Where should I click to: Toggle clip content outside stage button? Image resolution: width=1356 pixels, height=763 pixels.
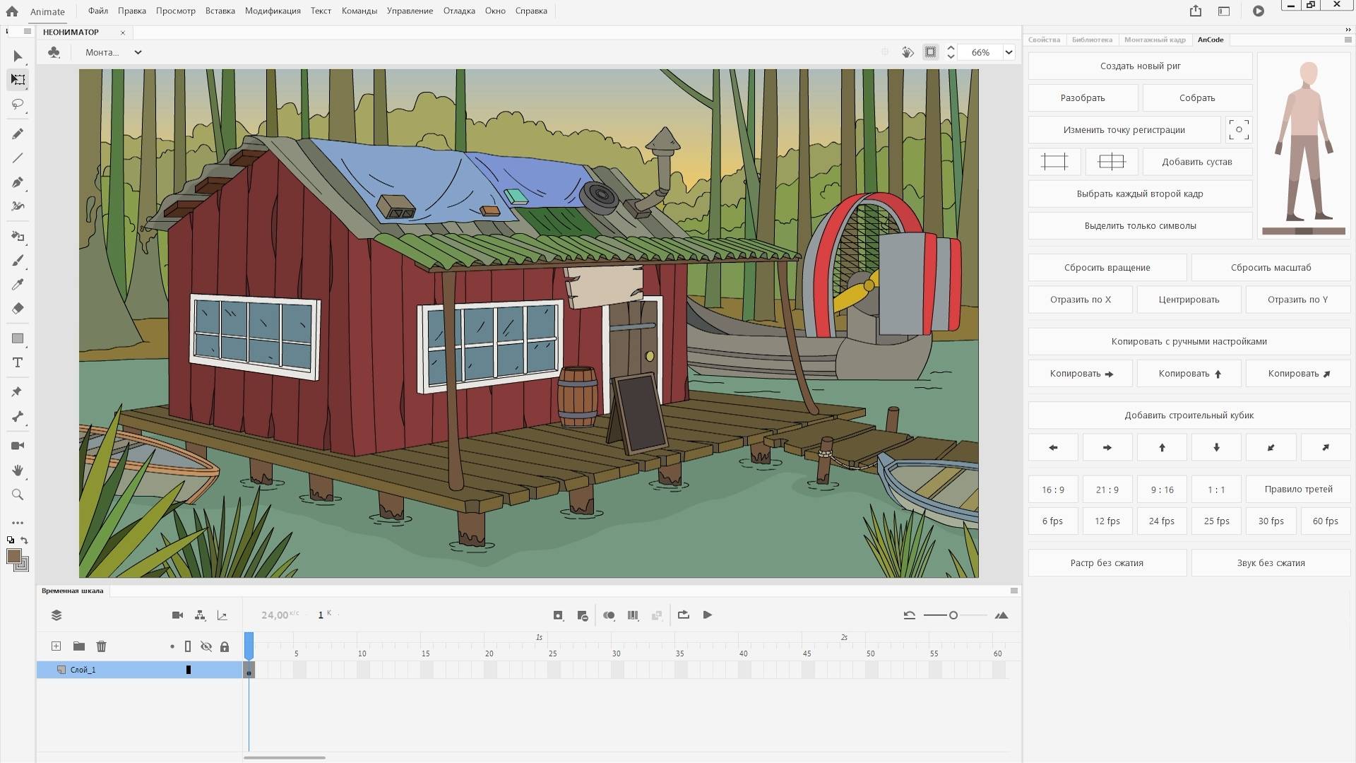click(930, 52)
